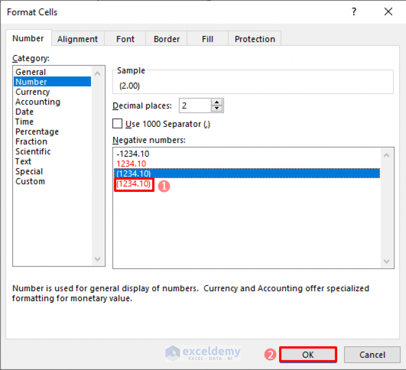Select highlighted (1234.10) negative format
This screenshot has height=370, width=406.
pos(247,173)
